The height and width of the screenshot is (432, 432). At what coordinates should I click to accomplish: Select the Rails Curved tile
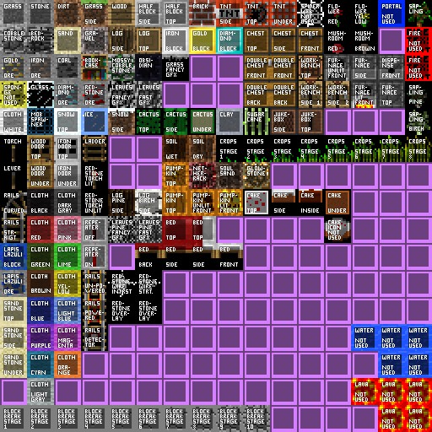coord(13,202)
